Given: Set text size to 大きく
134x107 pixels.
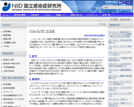Looking at the screenshot, I should (x=129, y=2).
